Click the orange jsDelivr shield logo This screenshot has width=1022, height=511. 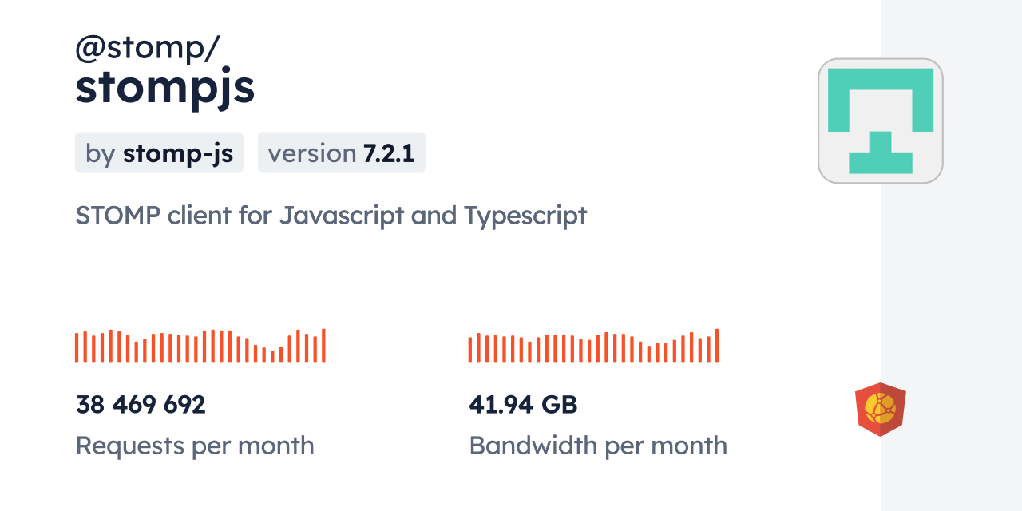[x=880, y=409]
